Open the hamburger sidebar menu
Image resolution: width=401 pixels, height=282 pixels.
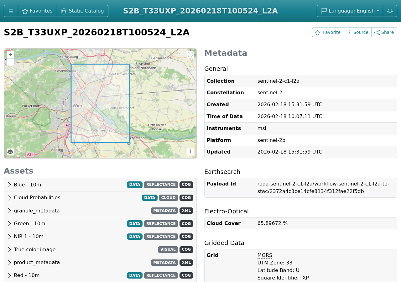[x=11, y=11]
